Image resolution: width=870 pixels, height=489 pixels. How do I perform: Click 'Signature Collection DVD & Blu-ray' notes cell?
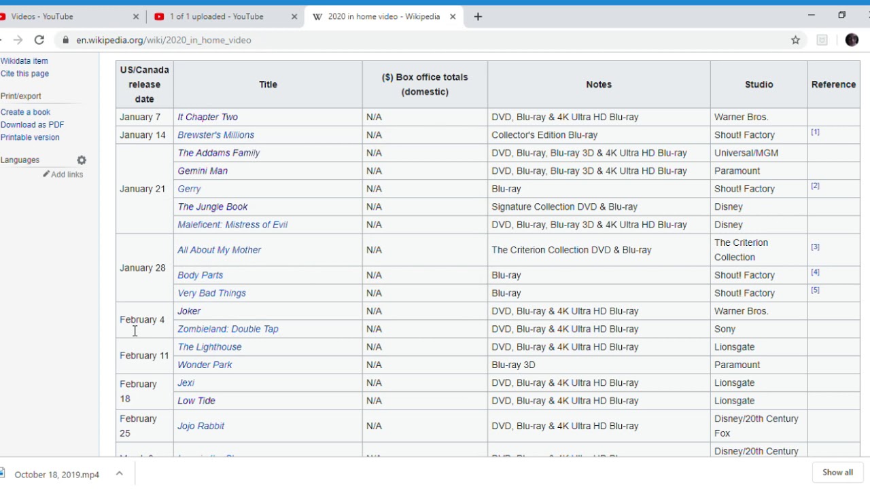click(599, 206)
